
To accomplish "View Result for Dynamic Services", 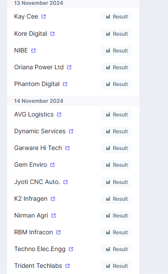I will 116,131.
